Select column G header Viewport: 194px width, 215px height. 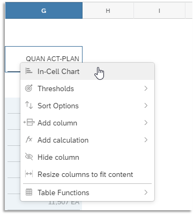pyautogui.click(x=44, y=11)
